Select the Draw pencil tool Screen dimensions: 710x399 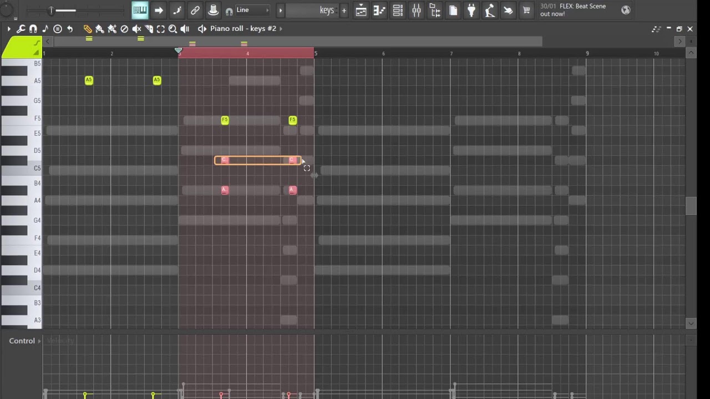point(88,29)
